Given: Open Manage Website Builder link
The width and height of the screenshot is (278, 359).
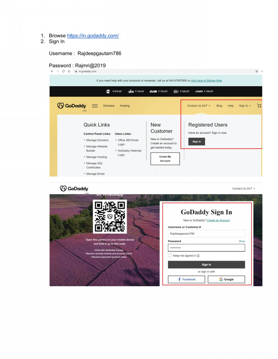Looking at the screenshot, I should coord(97,149).
